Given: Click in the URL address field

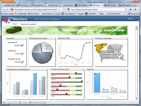Looking at the screenshot, I should [36, 10].
